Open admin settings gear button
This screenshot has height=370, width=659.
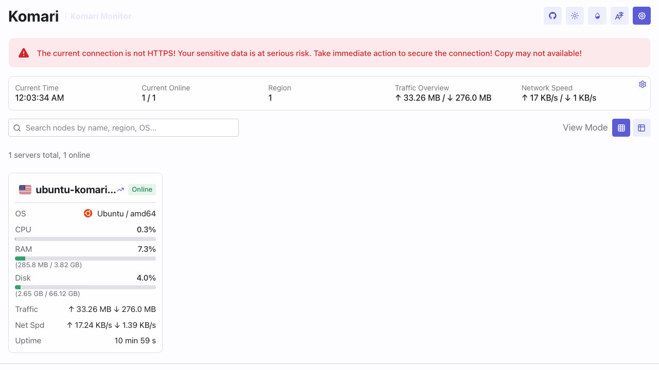pyautogui.click(x=641, y=15)
